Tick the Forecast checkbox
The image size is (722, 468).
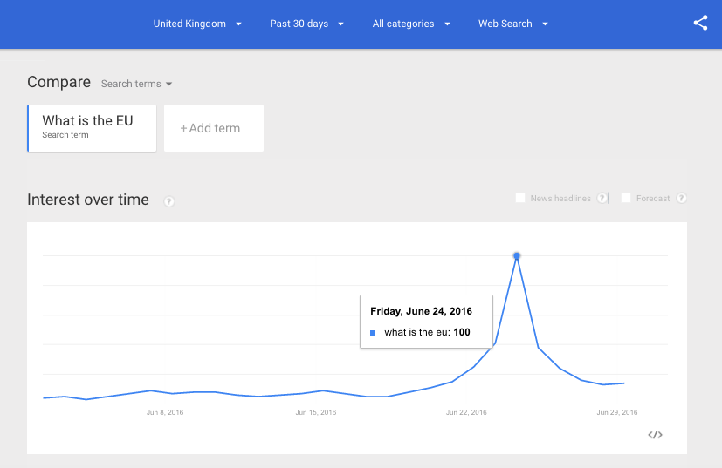[x=626, y=199]
